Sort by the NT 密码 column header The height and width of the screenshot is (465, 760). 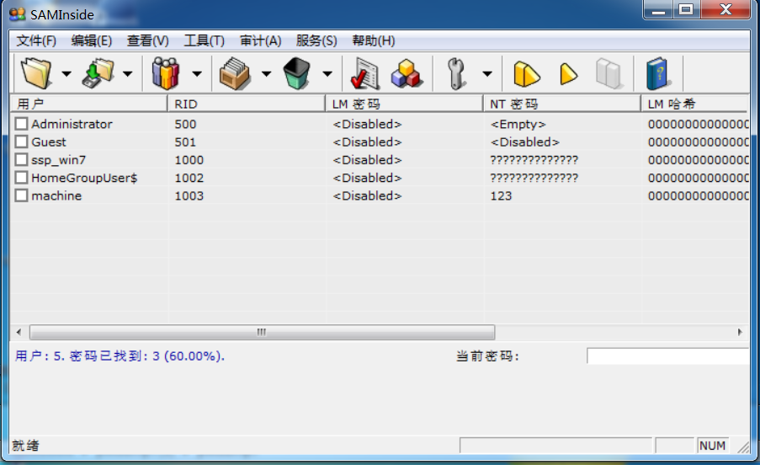point(562,104)
